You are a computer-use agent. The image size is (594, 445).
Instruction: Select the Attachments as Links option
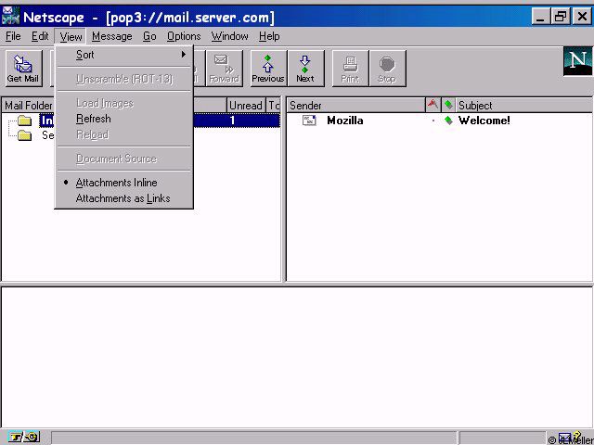pyautogui.click(x=124, y=198)
